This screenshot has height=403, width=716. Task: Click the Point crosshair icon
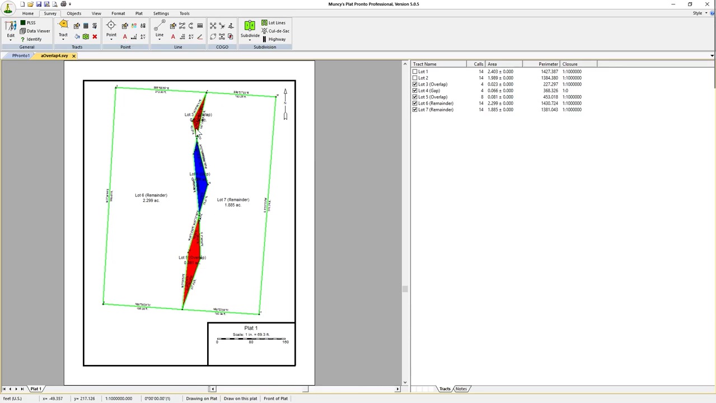coord(111,25)
